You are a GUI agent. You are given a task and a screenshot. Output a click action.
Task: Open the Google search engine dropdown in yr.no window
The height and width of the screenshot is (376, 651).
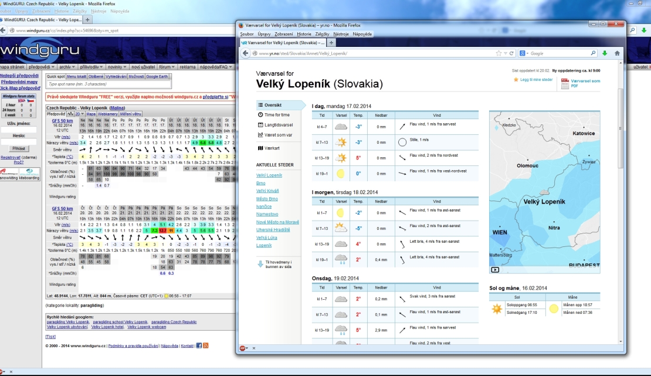tap(524, 53)
